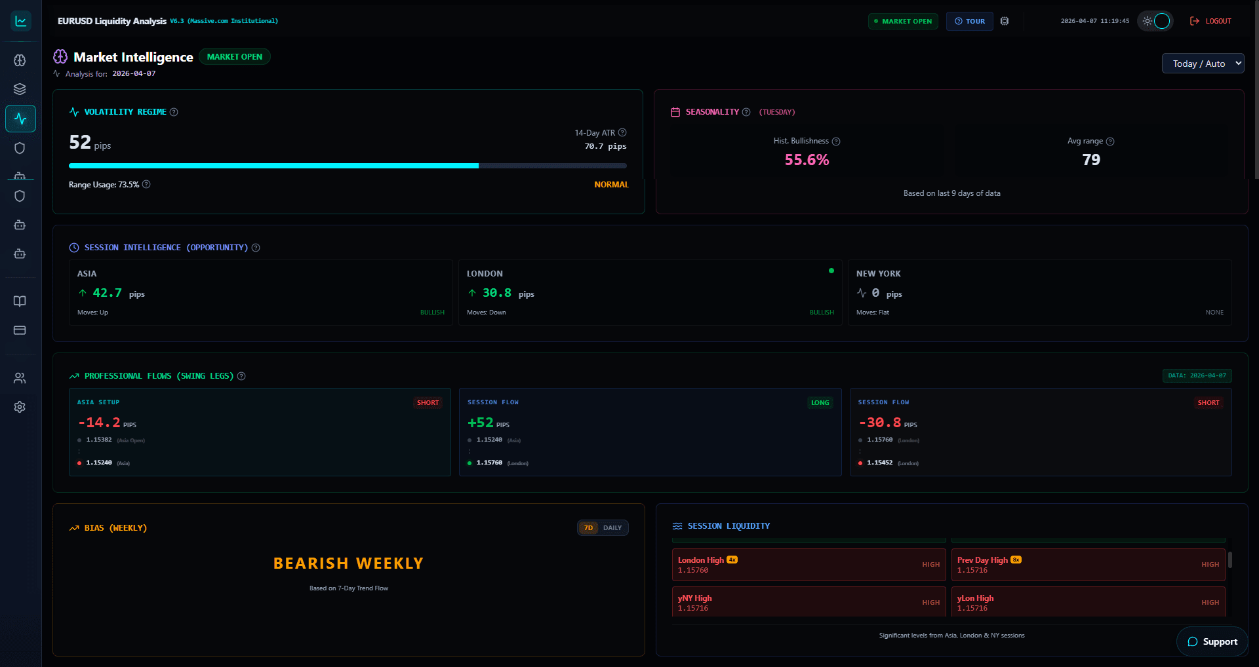Toggle the light/dark theme switch

(1155, 20)
